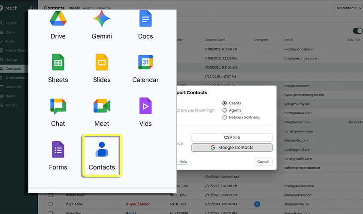Viewport: 363px width, 214px height.
Task: Select Network Partners import option
Action: coord(224,117)
